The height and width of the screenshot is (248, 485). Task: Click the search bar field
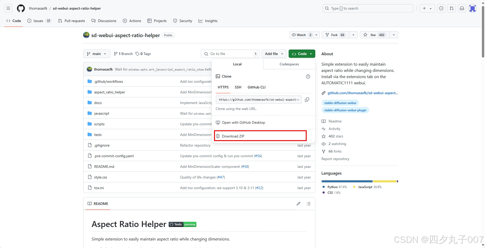[x=368, y=8]
